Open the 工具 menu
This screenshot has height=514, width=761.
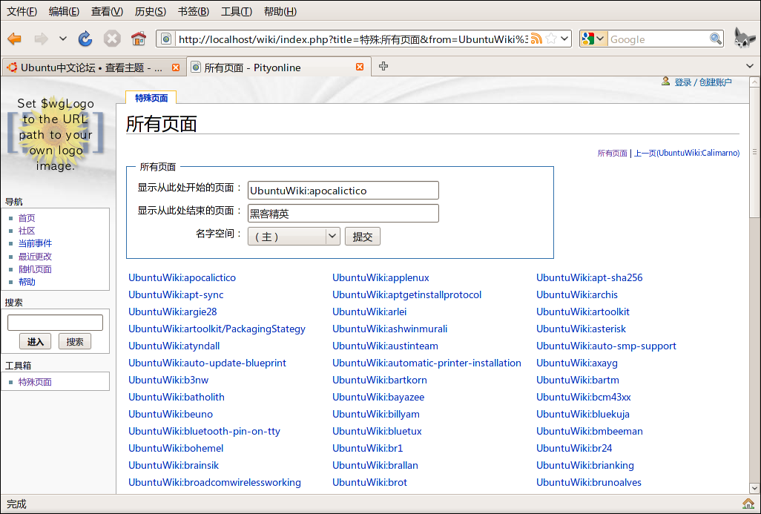[237, 11]
